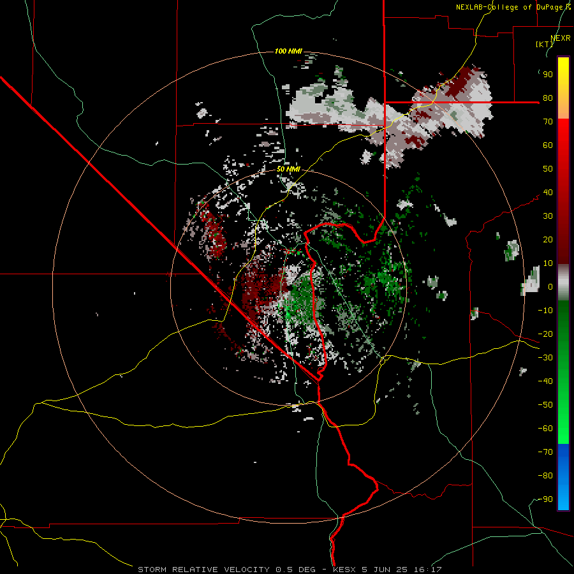Click the "70" value on velocity scale
Screen dimensions: 574x574
(x=548, y=122)
